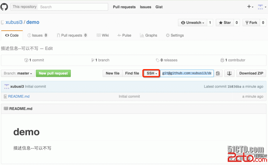
Task: Click the branch icon by 1 branch
Action: (x=93, y=60)
